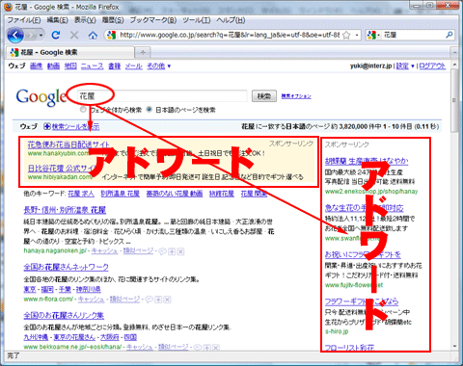Click the 地図 link in top navigation
This screenshot has height=366, width=463.
pyautogui.click(x=70, y=65)
